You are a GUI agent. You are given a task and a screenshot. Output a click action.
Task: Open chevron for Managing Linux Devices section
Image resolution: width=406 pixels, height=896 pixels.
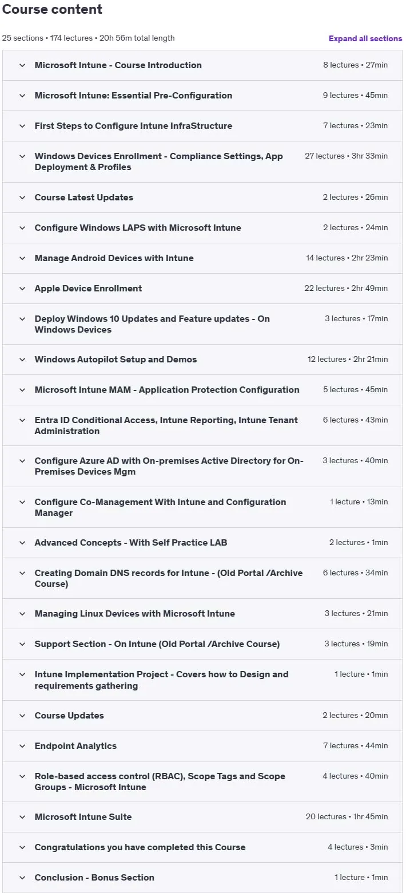coord(22,614)
